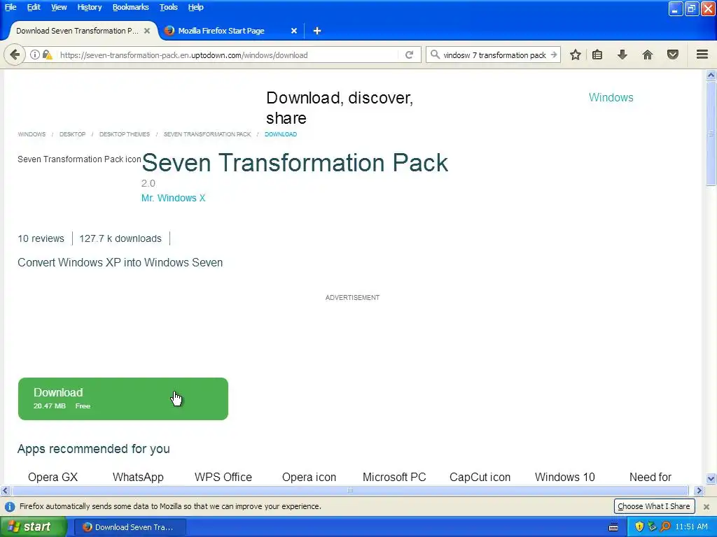Click the 11:51 AM system clock
This screenshot has width=717, height=537.
point(691,527)
